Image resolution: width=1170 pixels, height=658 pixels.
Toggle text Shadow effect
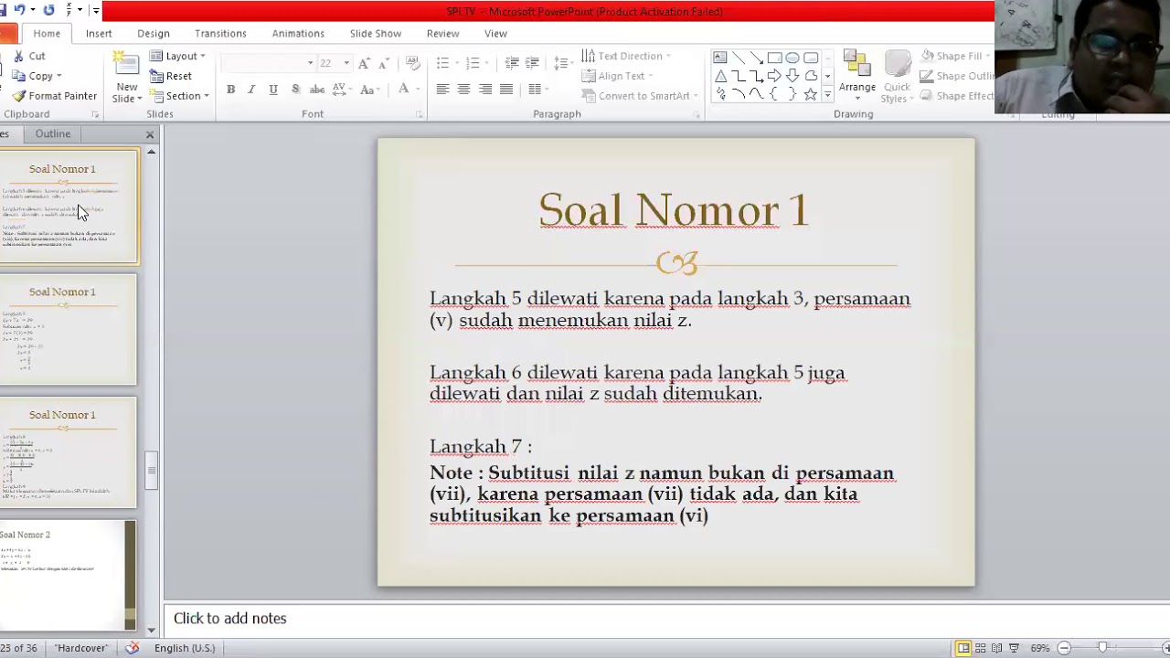295,90
